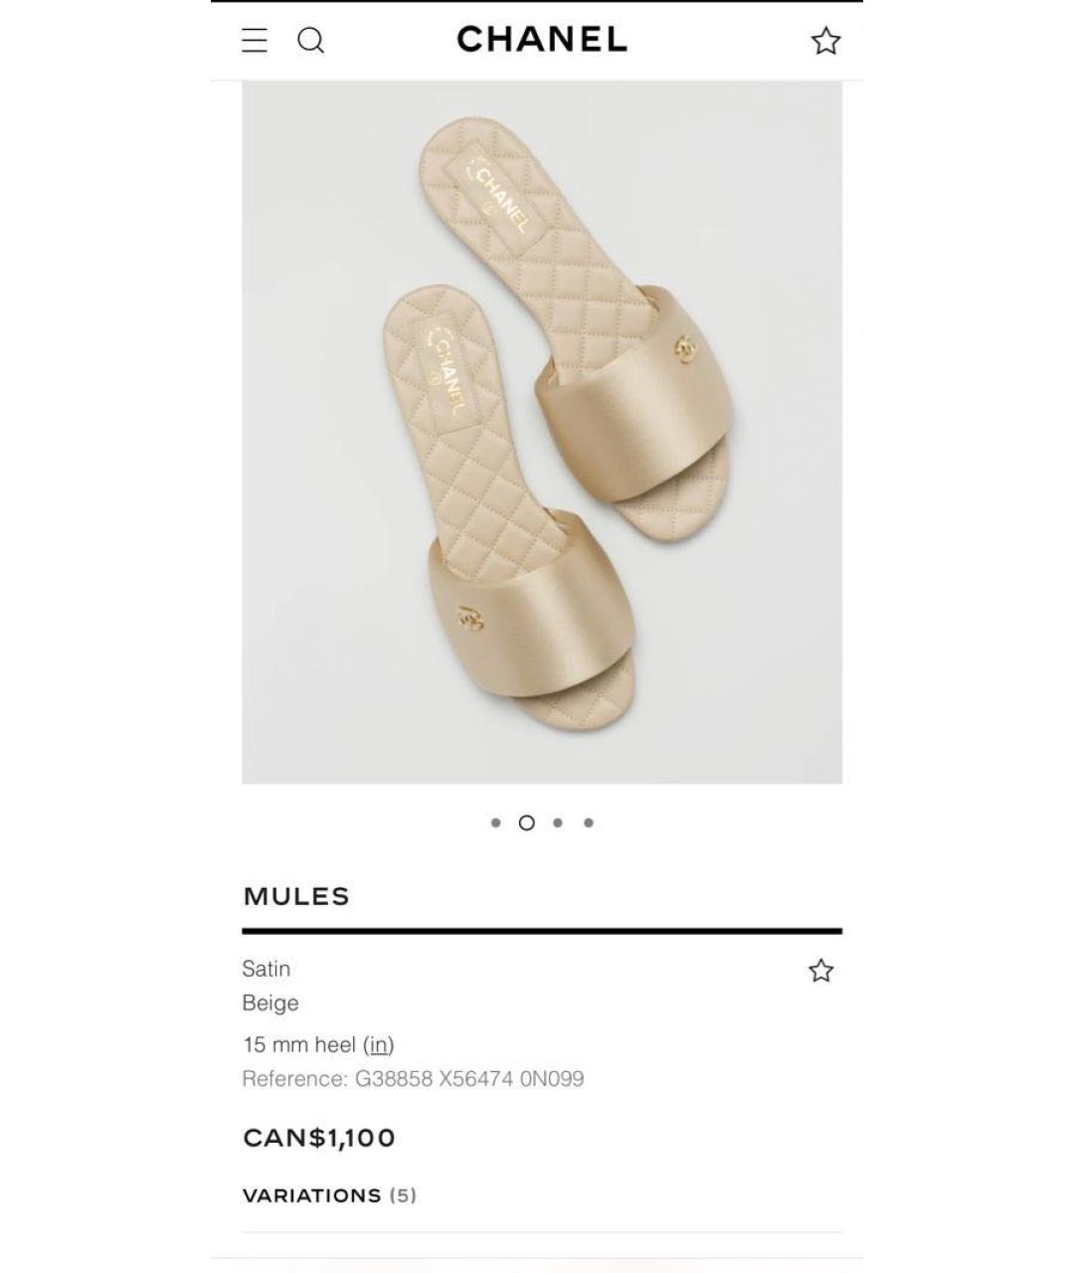
Task: Show the third product image dot
Action: click(x=558, y=822)
